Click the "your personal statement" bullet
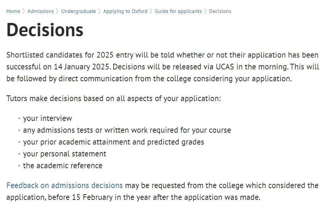The height and width of the screenshot is (206, 327). pyautogui.click(x=65, y=154)
